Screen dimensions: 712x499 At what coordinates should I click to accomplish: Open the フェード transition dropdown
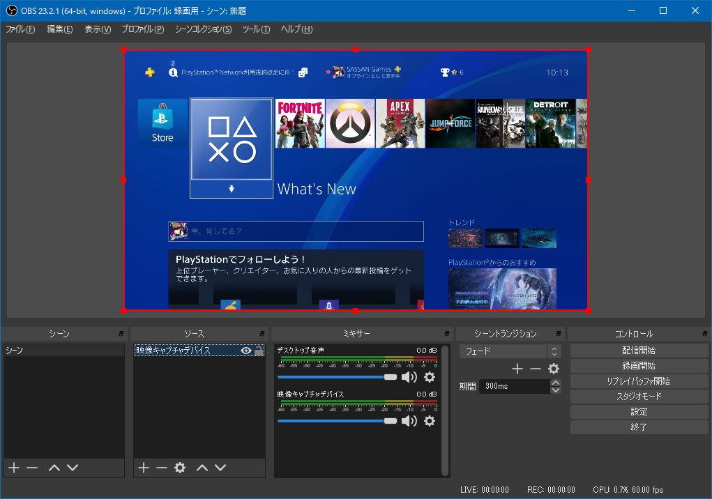[x=510, y=351]
